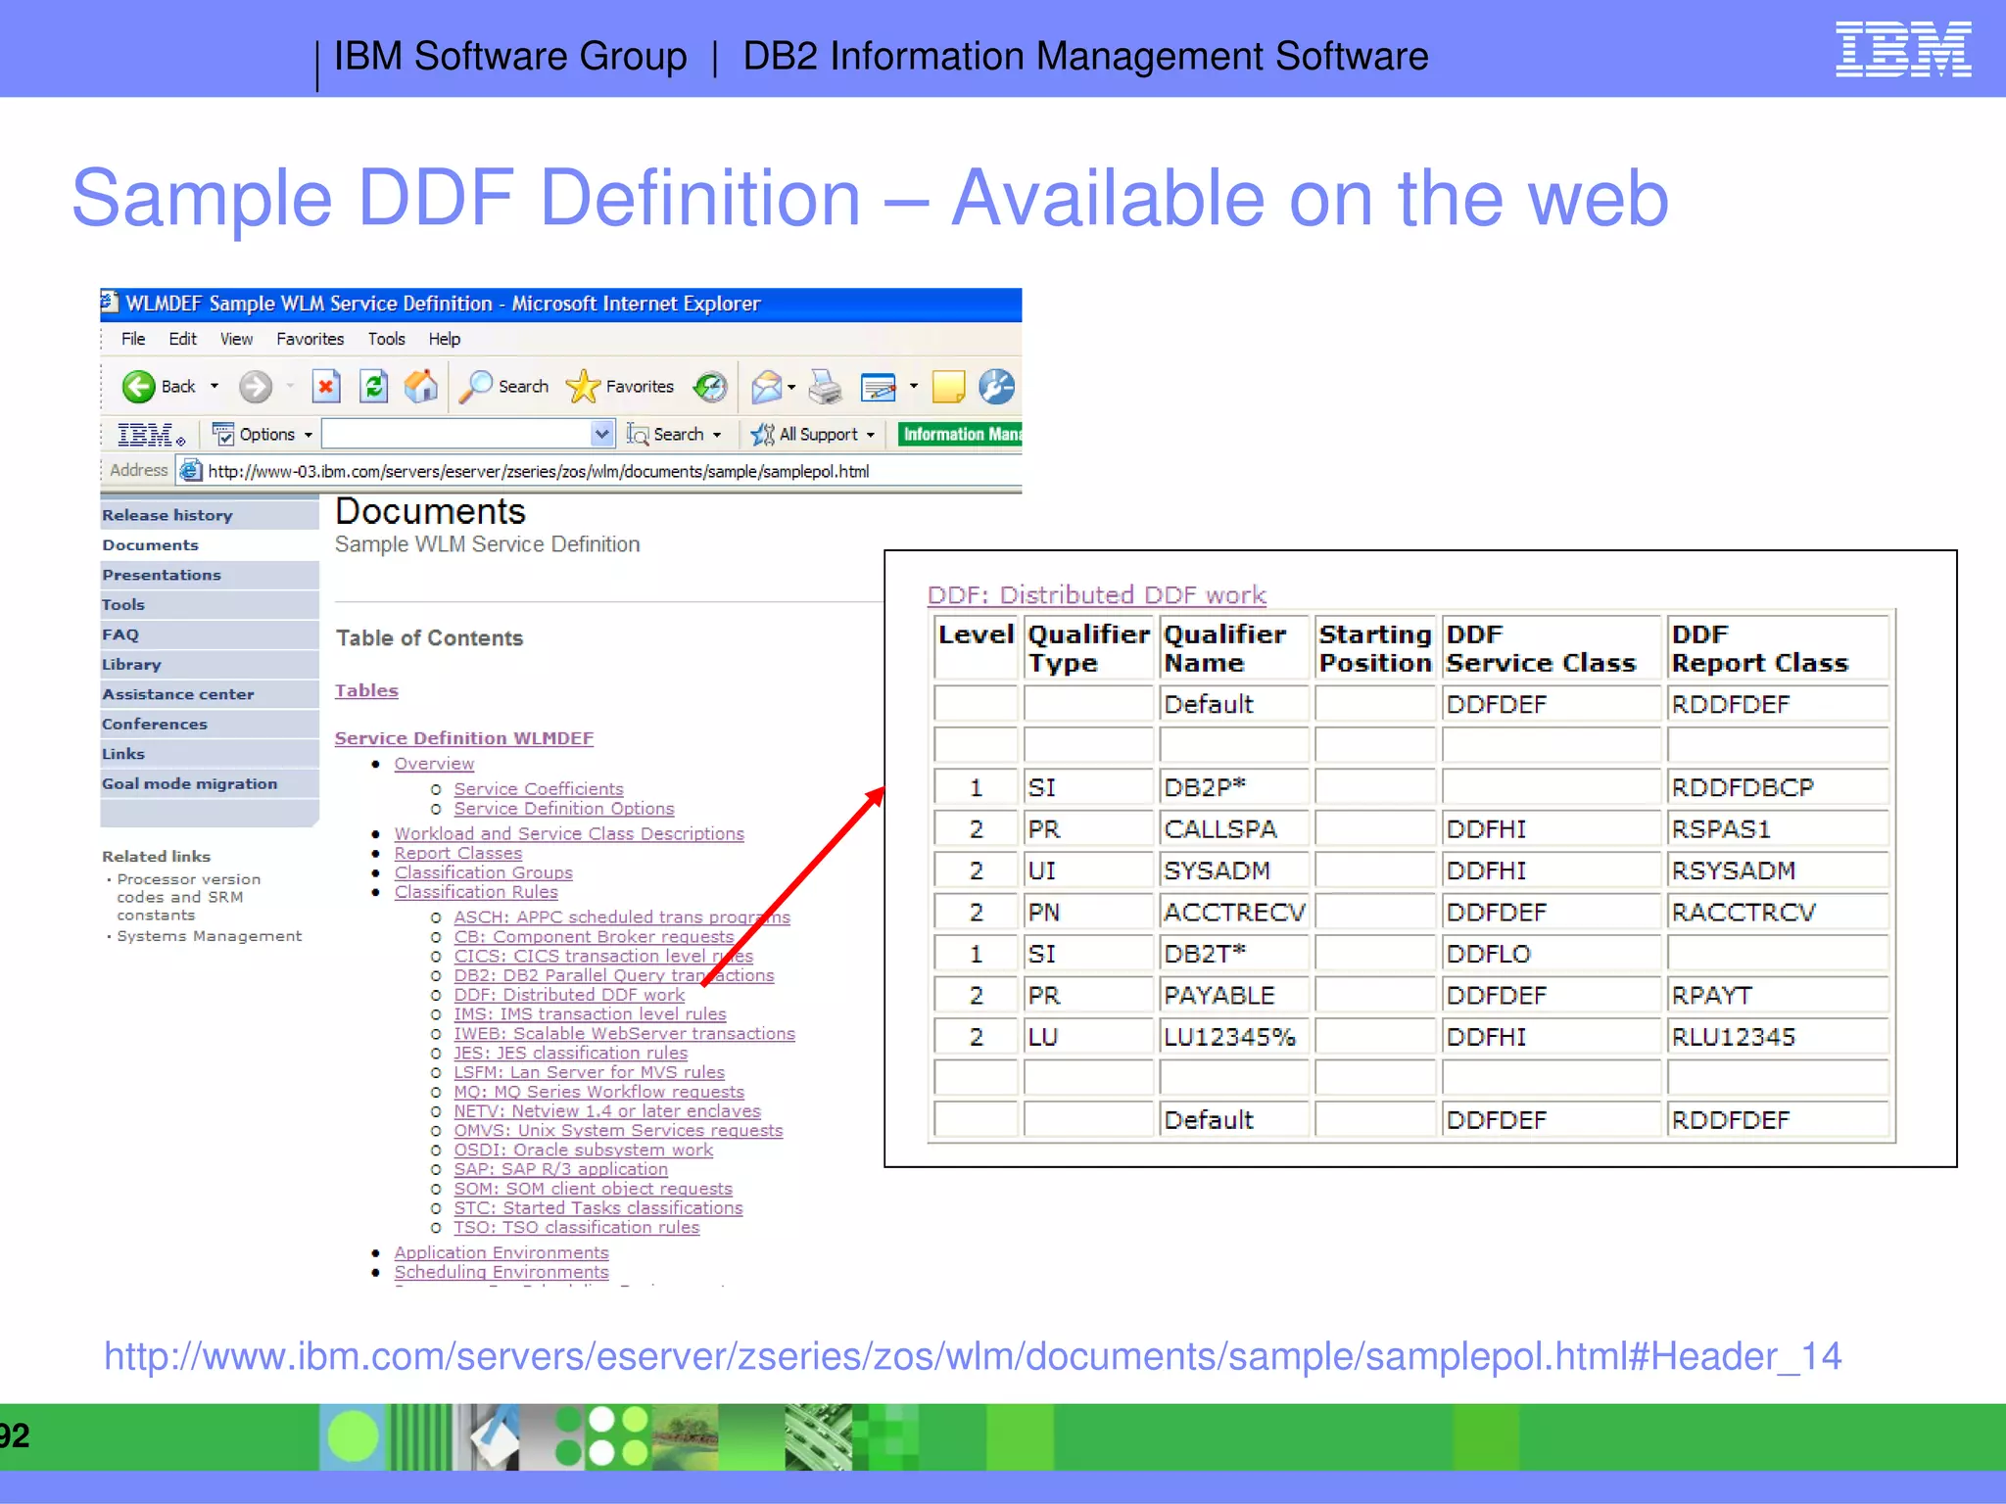2006x1504 pixels.
Task: Click the Home house icon
Action: (421, 386)
